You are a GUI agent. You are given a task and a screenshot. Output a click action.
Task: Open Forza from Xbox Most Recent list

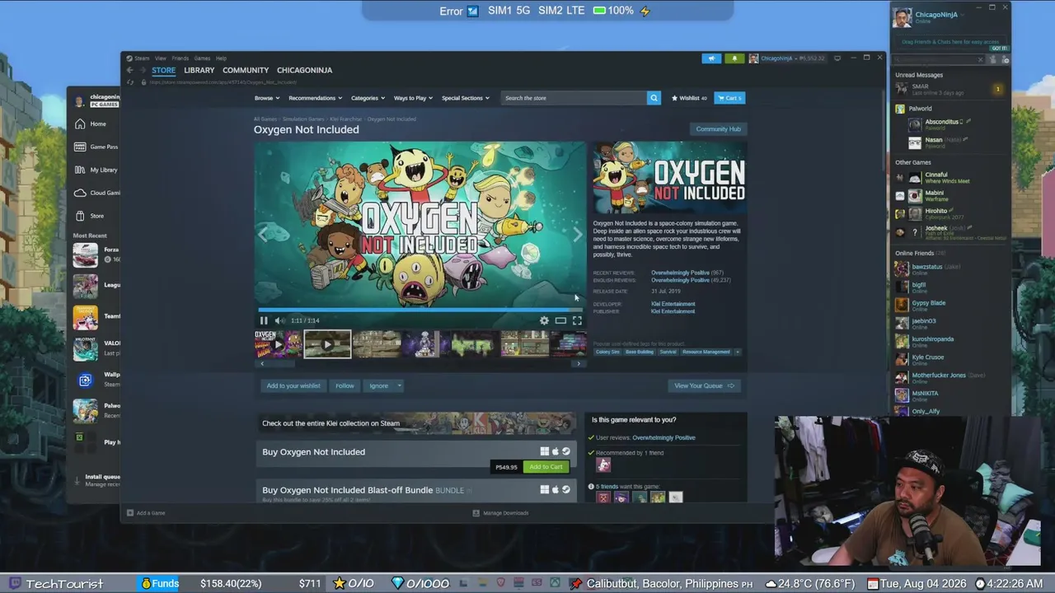(x=96, y=254)
